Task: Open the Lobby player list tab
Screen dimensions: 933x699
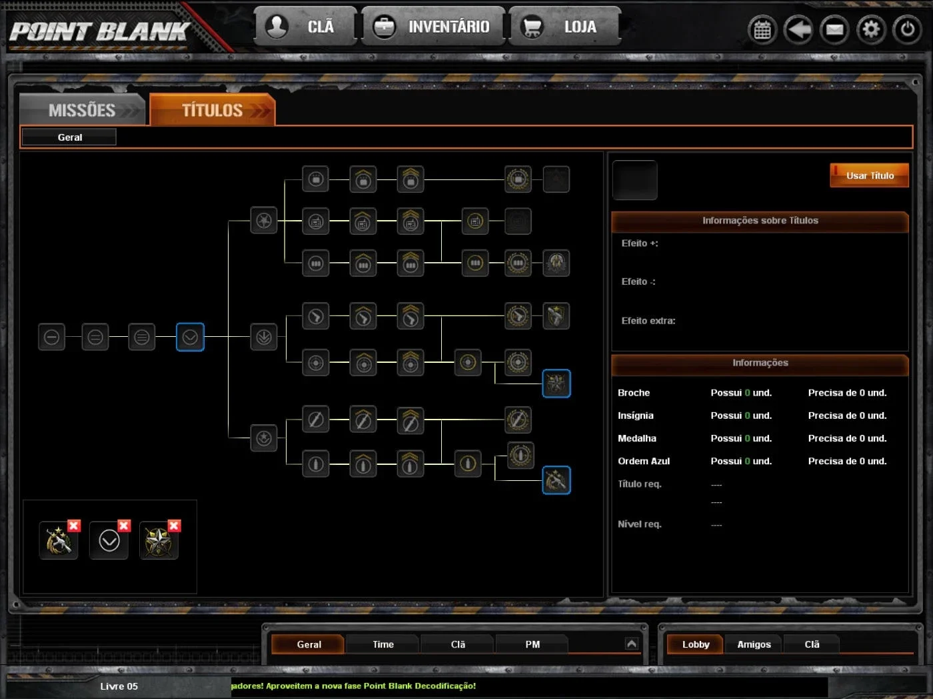Action: 696,644
